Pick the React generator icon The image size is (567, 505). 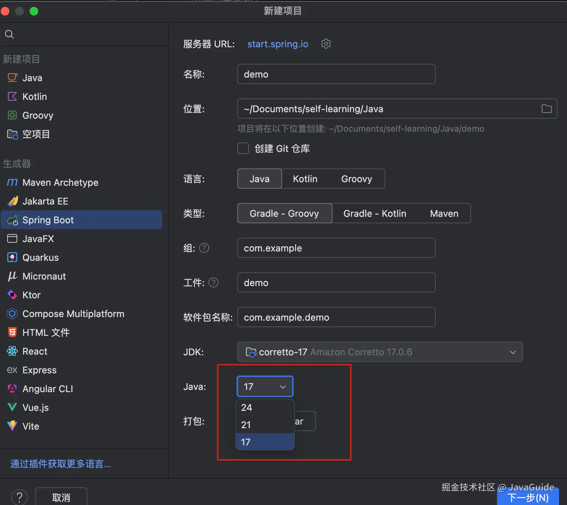click(12, 351)
